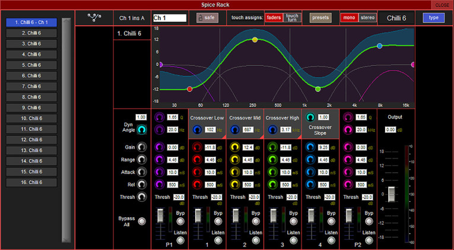Click the global Attack knob
This screenshot has height=250, width=454.
pos(142,172)
